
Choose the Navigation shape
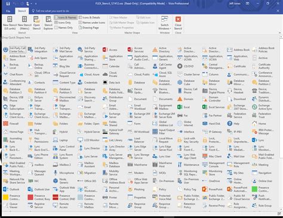(x=262, y=173)
